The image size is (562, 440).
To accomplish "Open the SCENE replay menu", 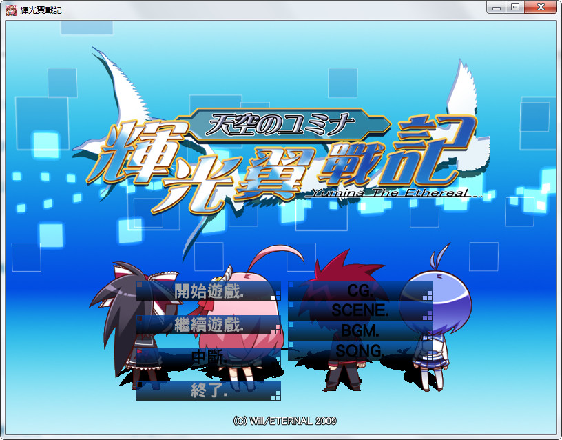I will (x=360, y=311).
